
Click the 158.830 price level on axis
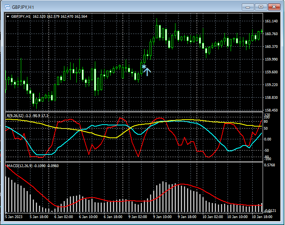click(272, 98)
